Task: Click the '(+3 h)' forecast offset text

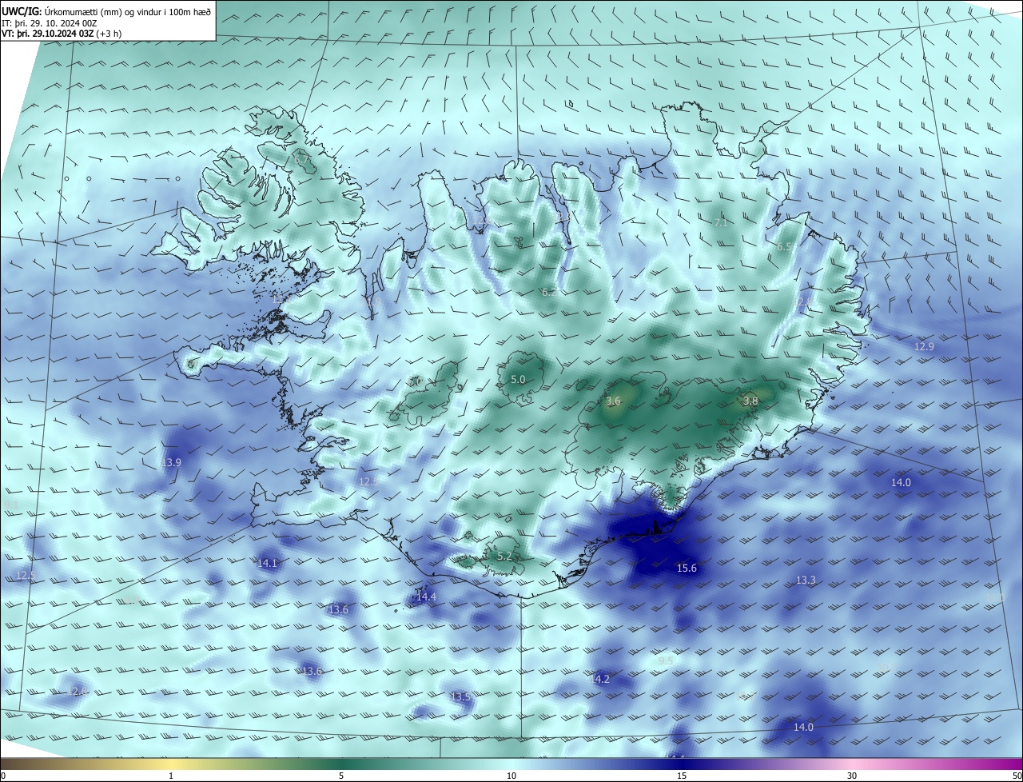Action: pyautogui.click(x=109, y=34)
